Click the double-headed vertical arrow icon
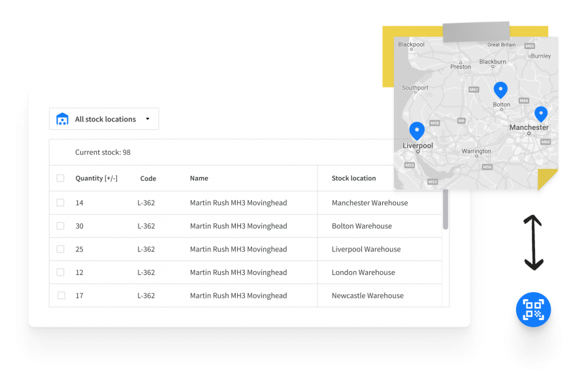Viewport: 588px width, 392px height. coord(534,242)
